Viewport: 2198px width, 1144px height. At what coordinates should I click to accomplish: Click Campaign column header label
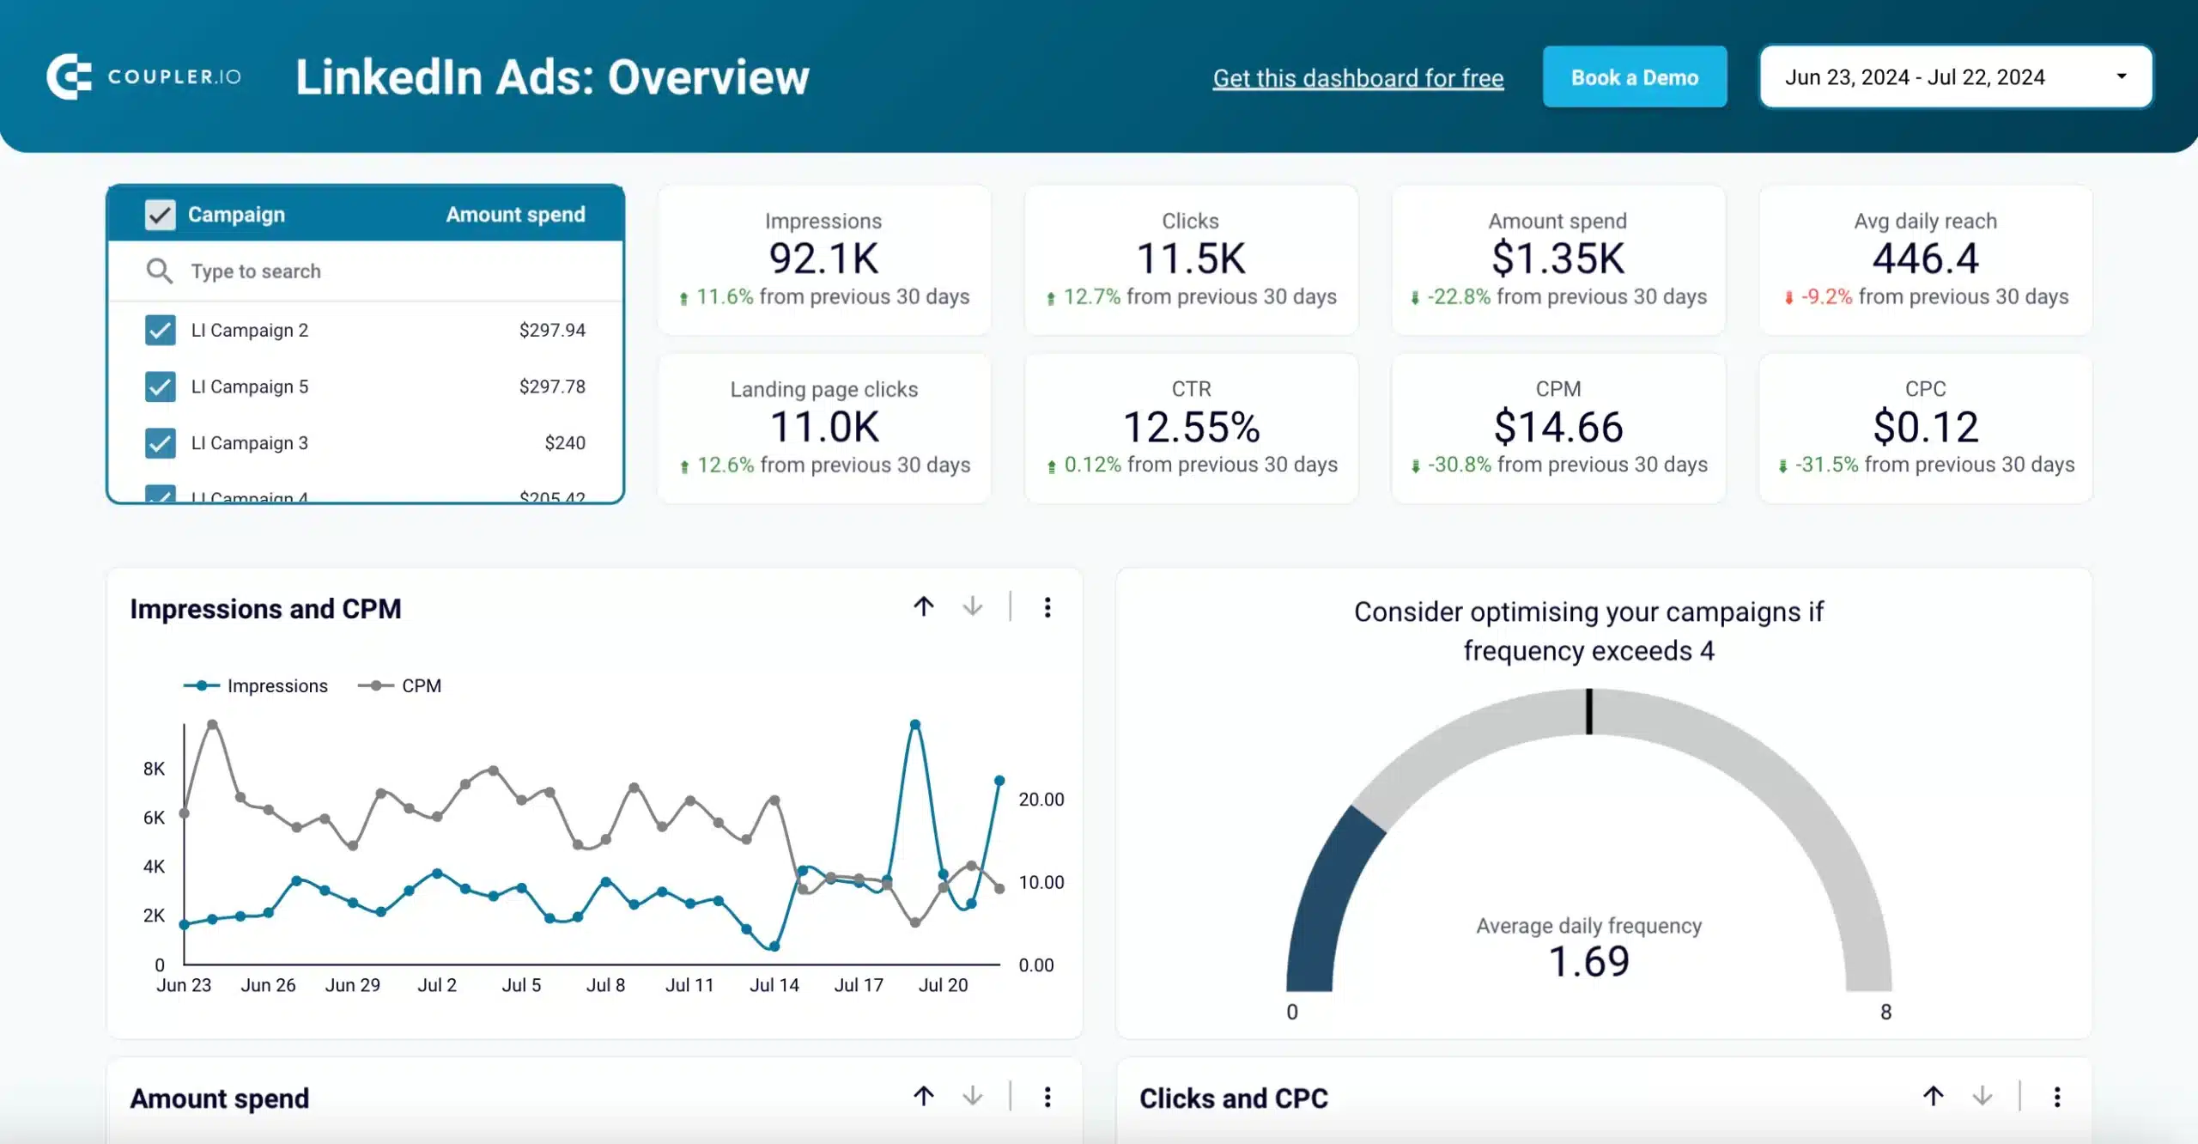pos(236,214)
